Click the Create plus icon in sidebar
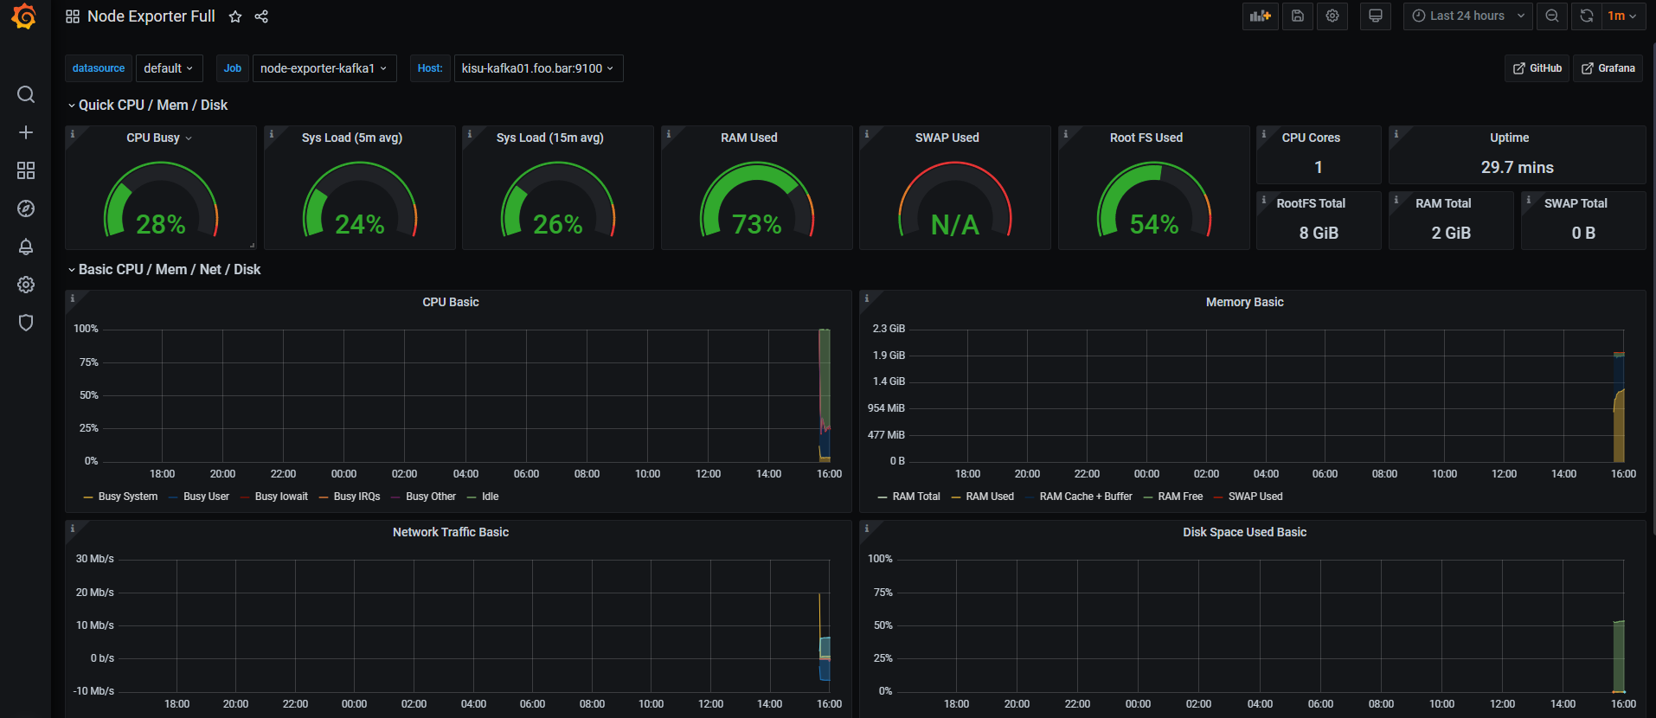This screenshot has width=1656, height=718. click(26, 132)
